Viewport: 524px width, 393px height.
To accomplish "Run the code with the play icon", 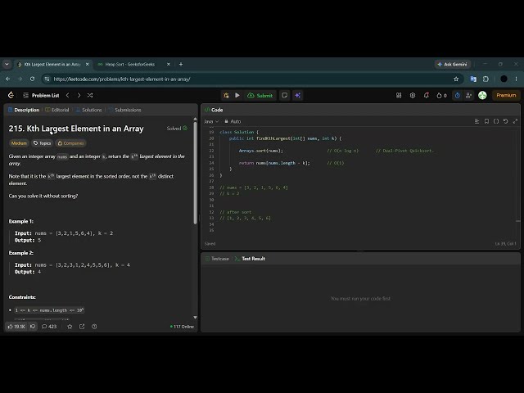I will [237, 95].
